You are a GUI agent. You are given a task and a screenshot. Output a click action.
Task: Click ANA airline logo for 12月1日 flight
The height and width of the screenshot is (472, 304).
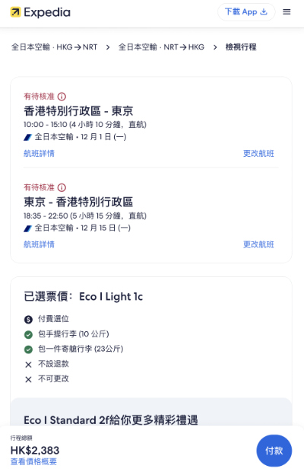coord(27,137)
